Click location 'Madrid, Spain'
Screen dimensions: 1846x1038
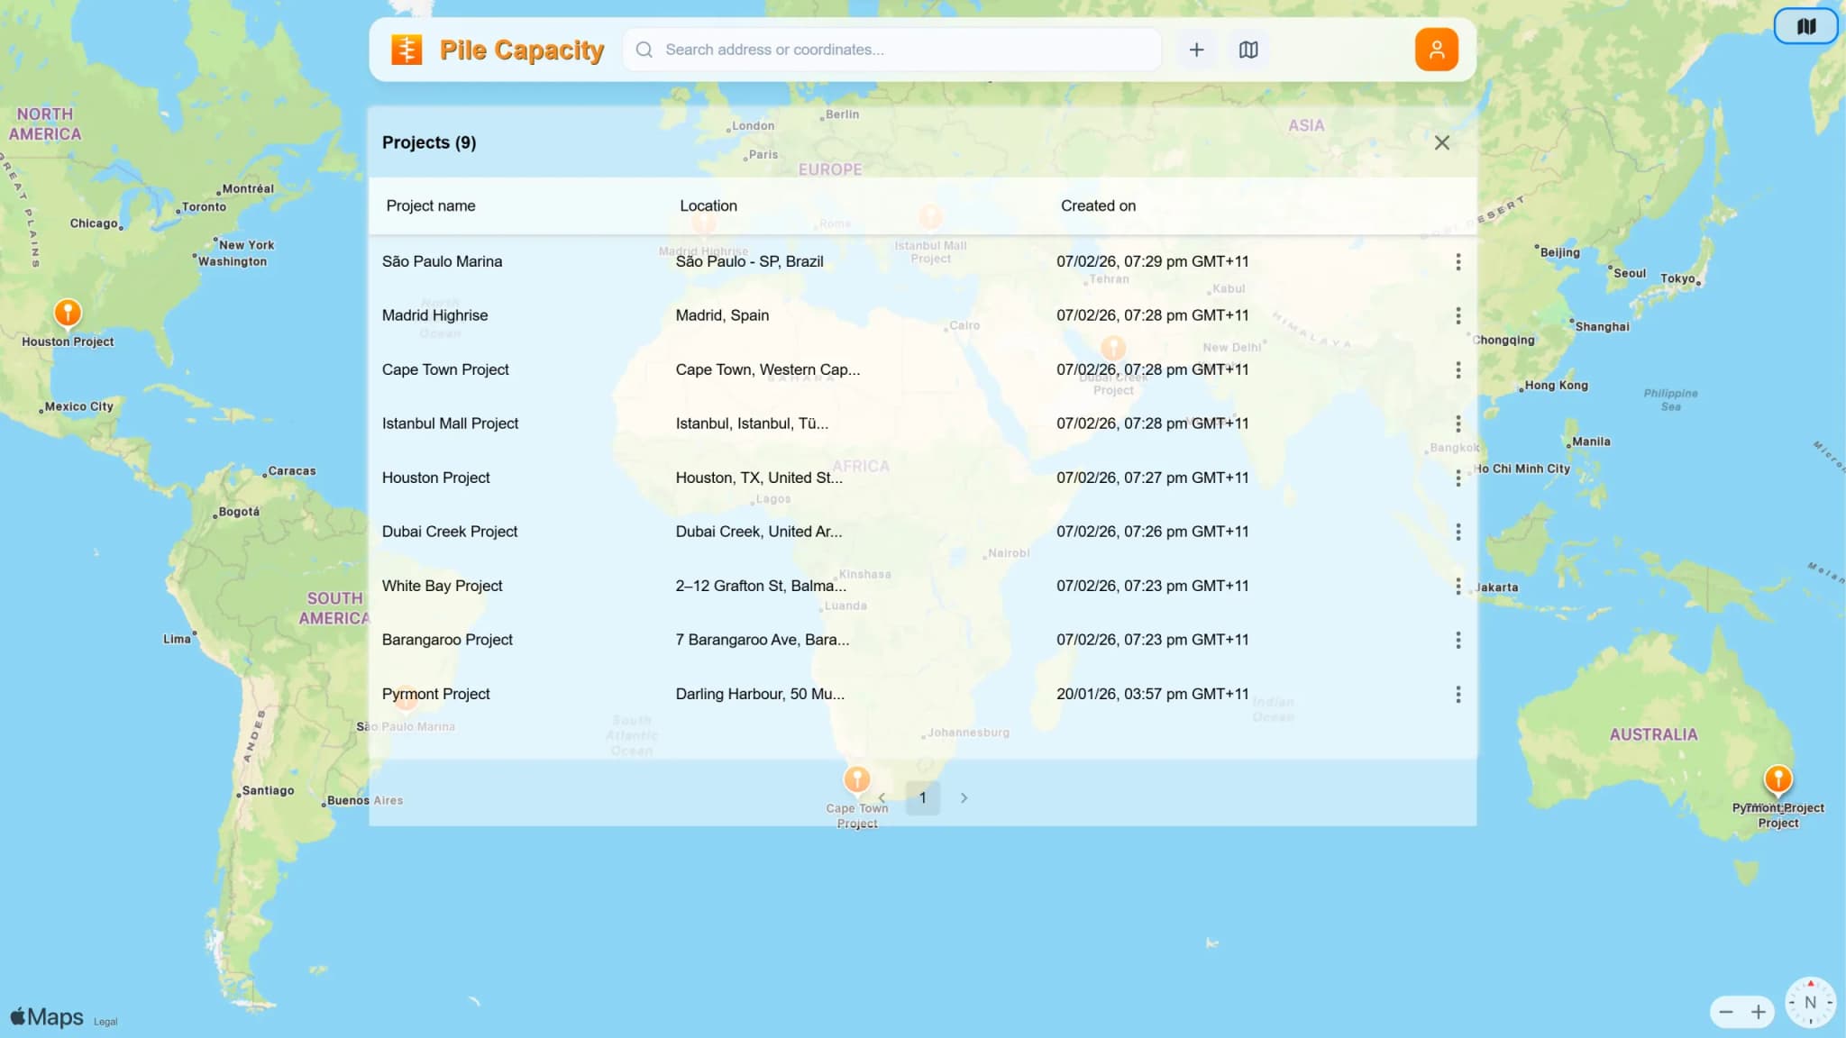coord(722,315)
